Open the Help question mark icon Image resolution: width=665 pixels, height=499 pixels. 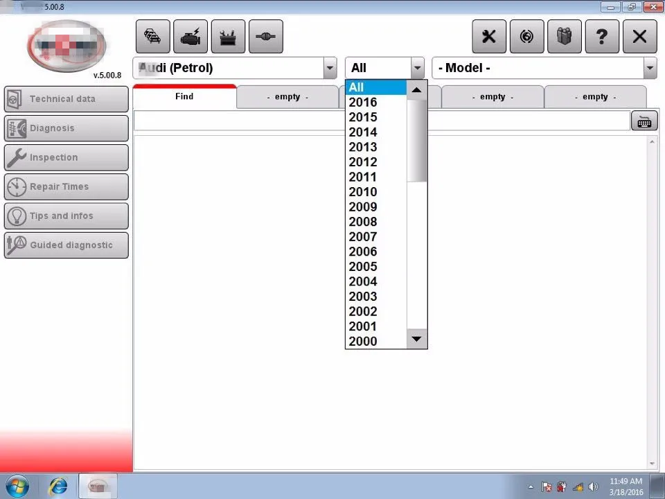602,36
